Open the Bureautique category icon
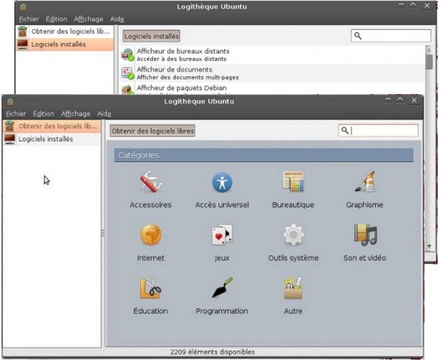 point(293,182)
